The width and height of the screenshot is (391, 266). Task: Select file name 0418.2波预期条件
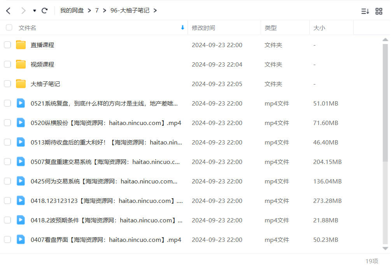tap(107, 220)
